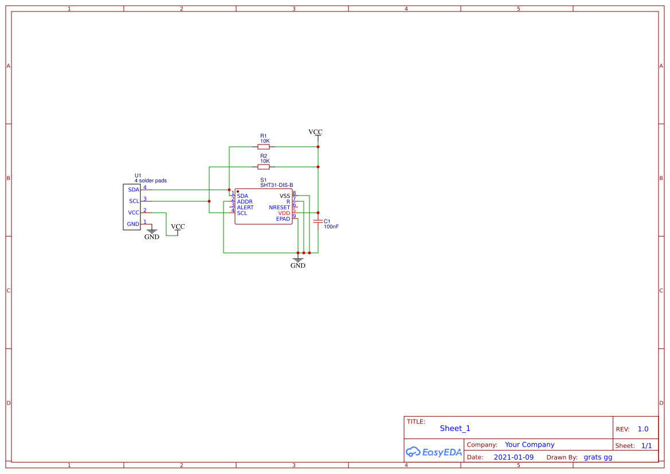
Task: Click the VCC symbol beside connector U1
Action: pyautogui.click(x=177, y=229)
